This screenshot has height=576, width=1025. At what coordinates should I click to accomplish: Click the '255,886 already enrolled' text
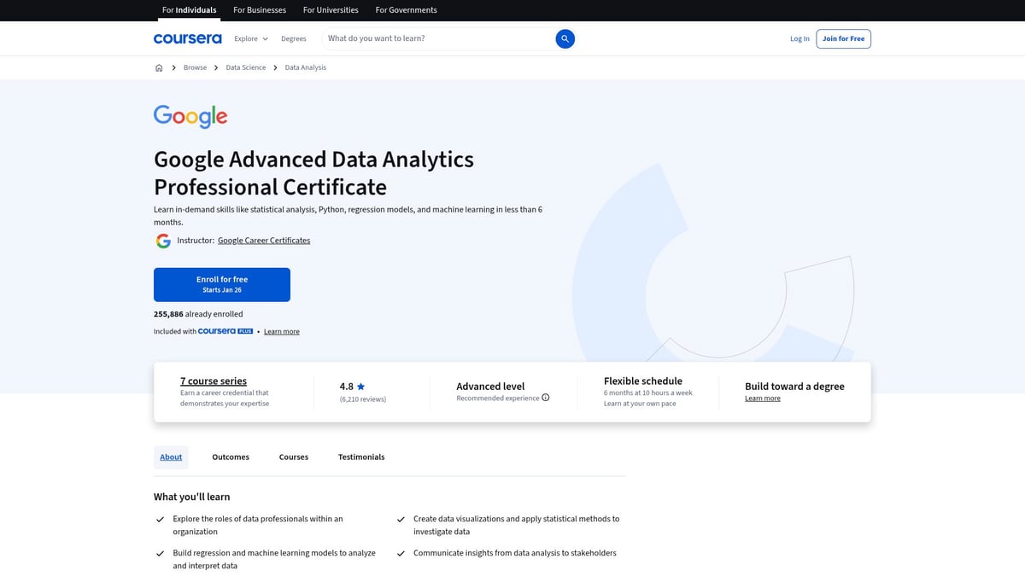pyautogui.click(x=198, y=314)
